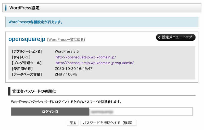Click the WordPressの各種設定が行えます notice banner
The image size is (204, 130).
point(102,22)
